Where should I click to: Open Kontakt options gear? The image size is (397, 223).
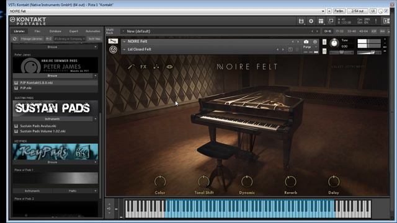pyautogui.click(x=311, y=21)
